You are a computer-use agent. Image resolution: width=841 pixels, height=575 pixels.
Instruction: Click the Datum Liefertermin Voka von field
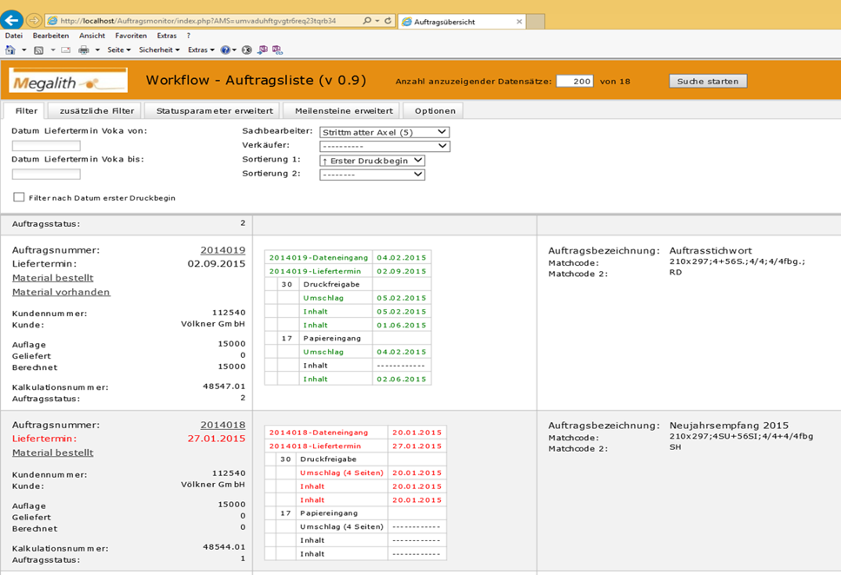coord(46,146)
